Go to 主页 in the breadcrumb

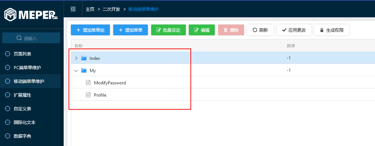point(90,9)
